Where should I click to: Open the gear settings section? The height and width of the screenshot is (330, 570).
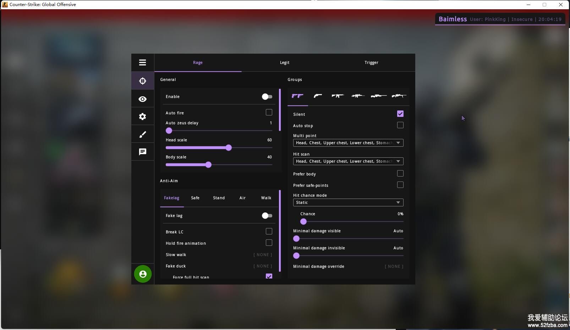pyautogui.click(x=143, y=117)
